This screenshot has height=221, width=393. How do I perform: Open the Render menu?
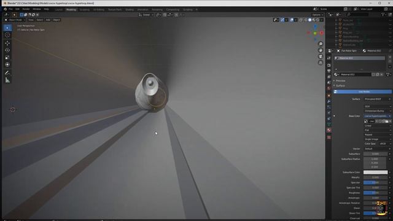(26, 9)
